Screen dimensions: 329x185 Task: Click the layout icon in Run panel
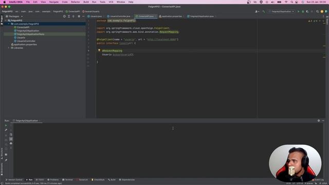click(x=6, y=155)
